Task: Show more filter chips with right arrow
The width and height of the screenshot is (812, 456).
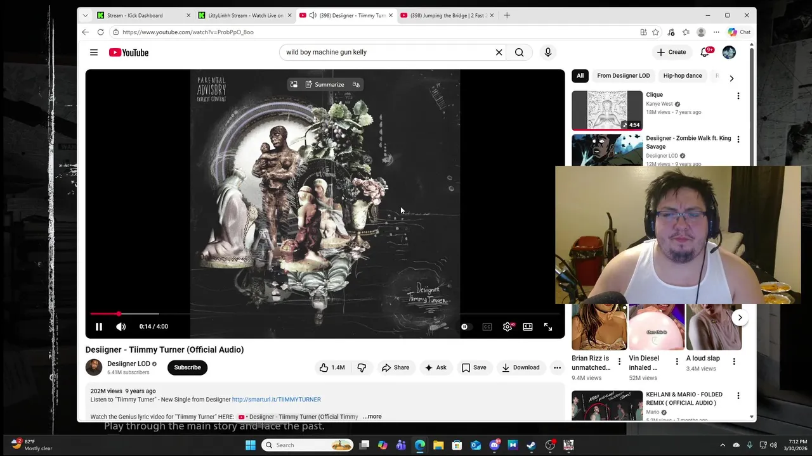Action: coord(731,79)
